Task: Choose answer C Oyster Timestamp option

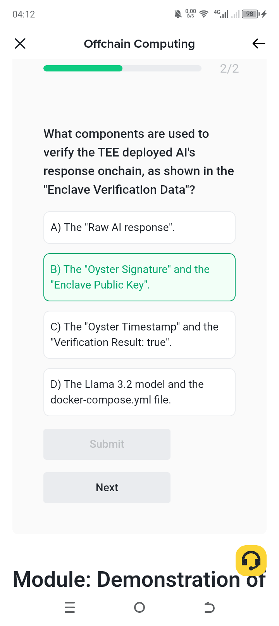Action: 139,335
